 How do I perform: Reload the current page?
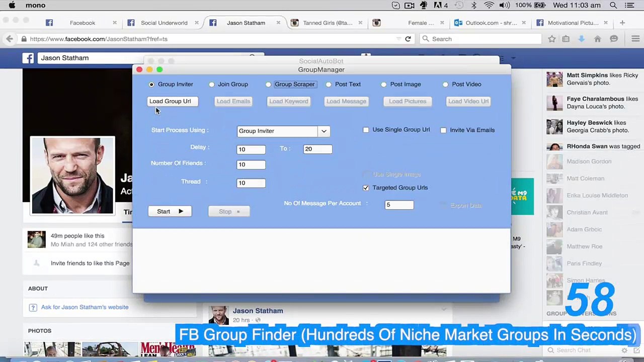click(x=408, y=39)
